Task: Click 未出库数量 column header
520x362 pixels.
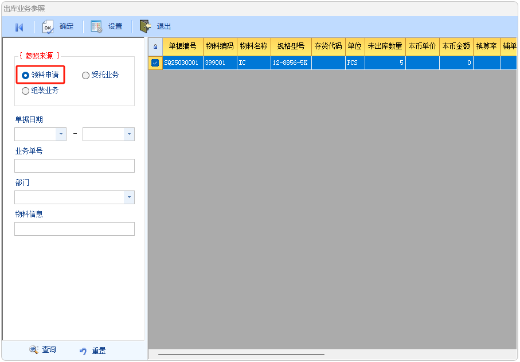Action: pyautogui.click(x=385, y=46)
